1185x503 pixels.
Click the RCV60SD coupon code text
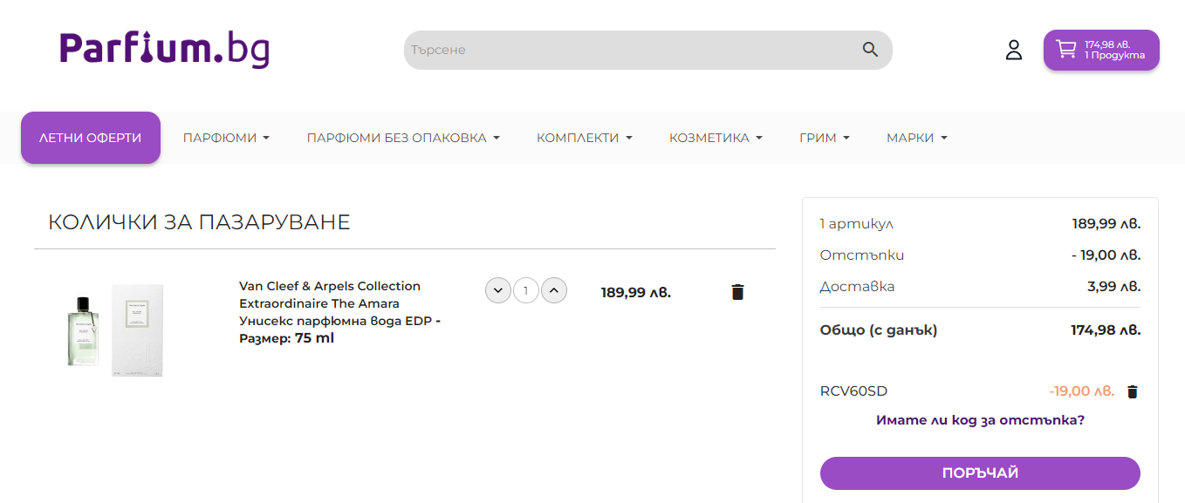(853, 391)
